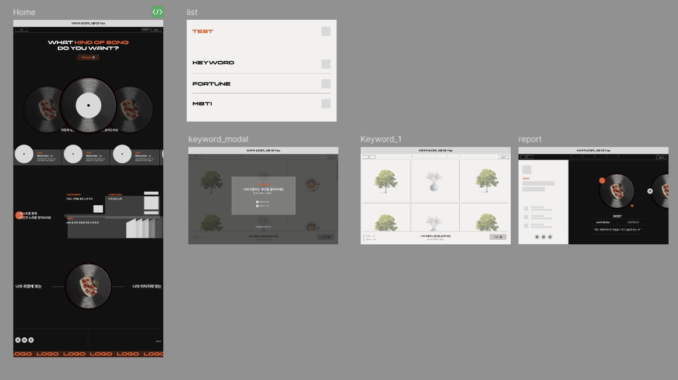Click the third list row in report sidebar
This screenshot has height=380, width=678.
point(543,226)
